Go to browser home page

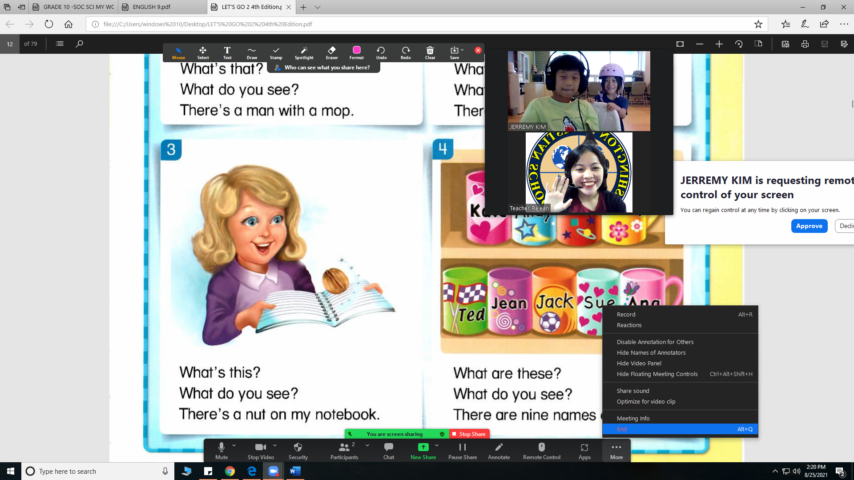[68, 24]
